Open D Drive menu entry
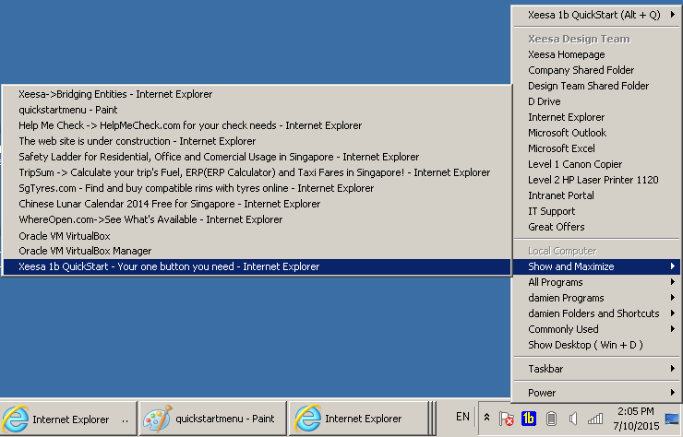Screen dimensions: 683x437 click(x=597, y=101)
